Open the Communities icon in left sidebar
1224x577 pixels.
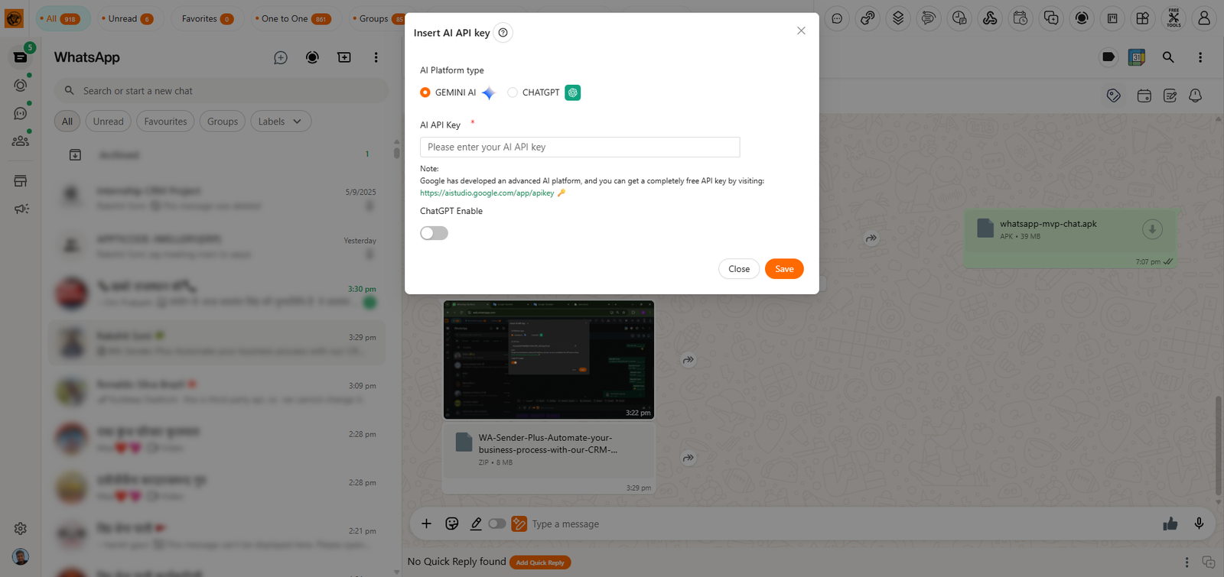[21, 141]
